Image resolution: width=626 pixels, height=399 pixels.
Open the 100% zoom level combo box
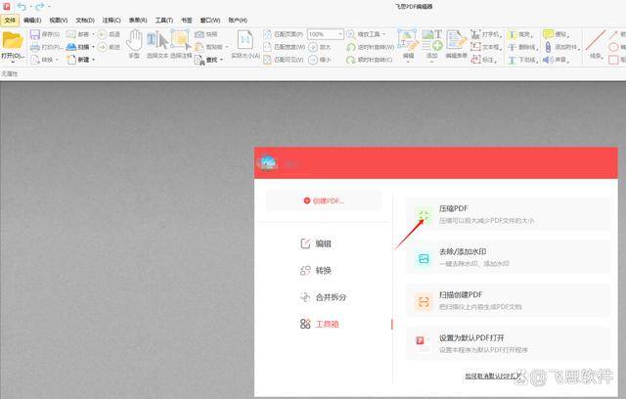pyautogui.click(x=326, y=34)
